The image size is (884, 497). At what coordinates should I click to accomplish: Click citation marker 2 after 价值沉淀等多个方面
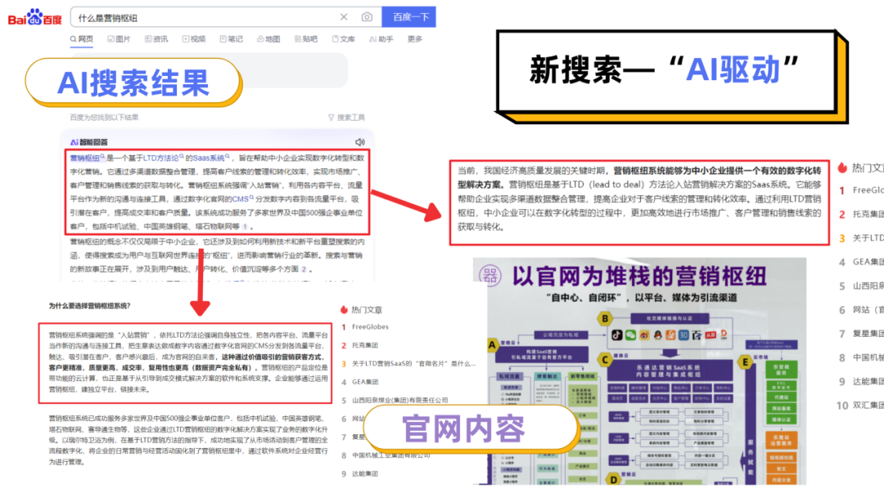coord(304,270)
